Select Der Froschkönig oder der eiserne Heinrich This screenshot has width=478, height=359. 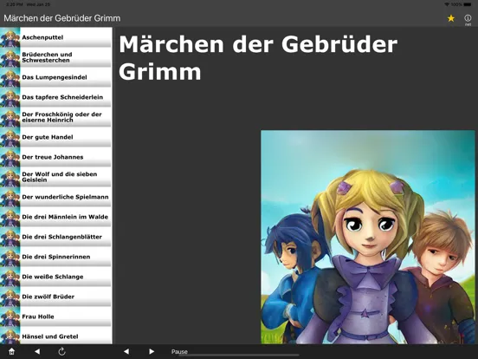coord(56,117)
